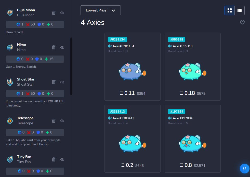
Task: Switch to grid view layout
Action: click(229, 10)
